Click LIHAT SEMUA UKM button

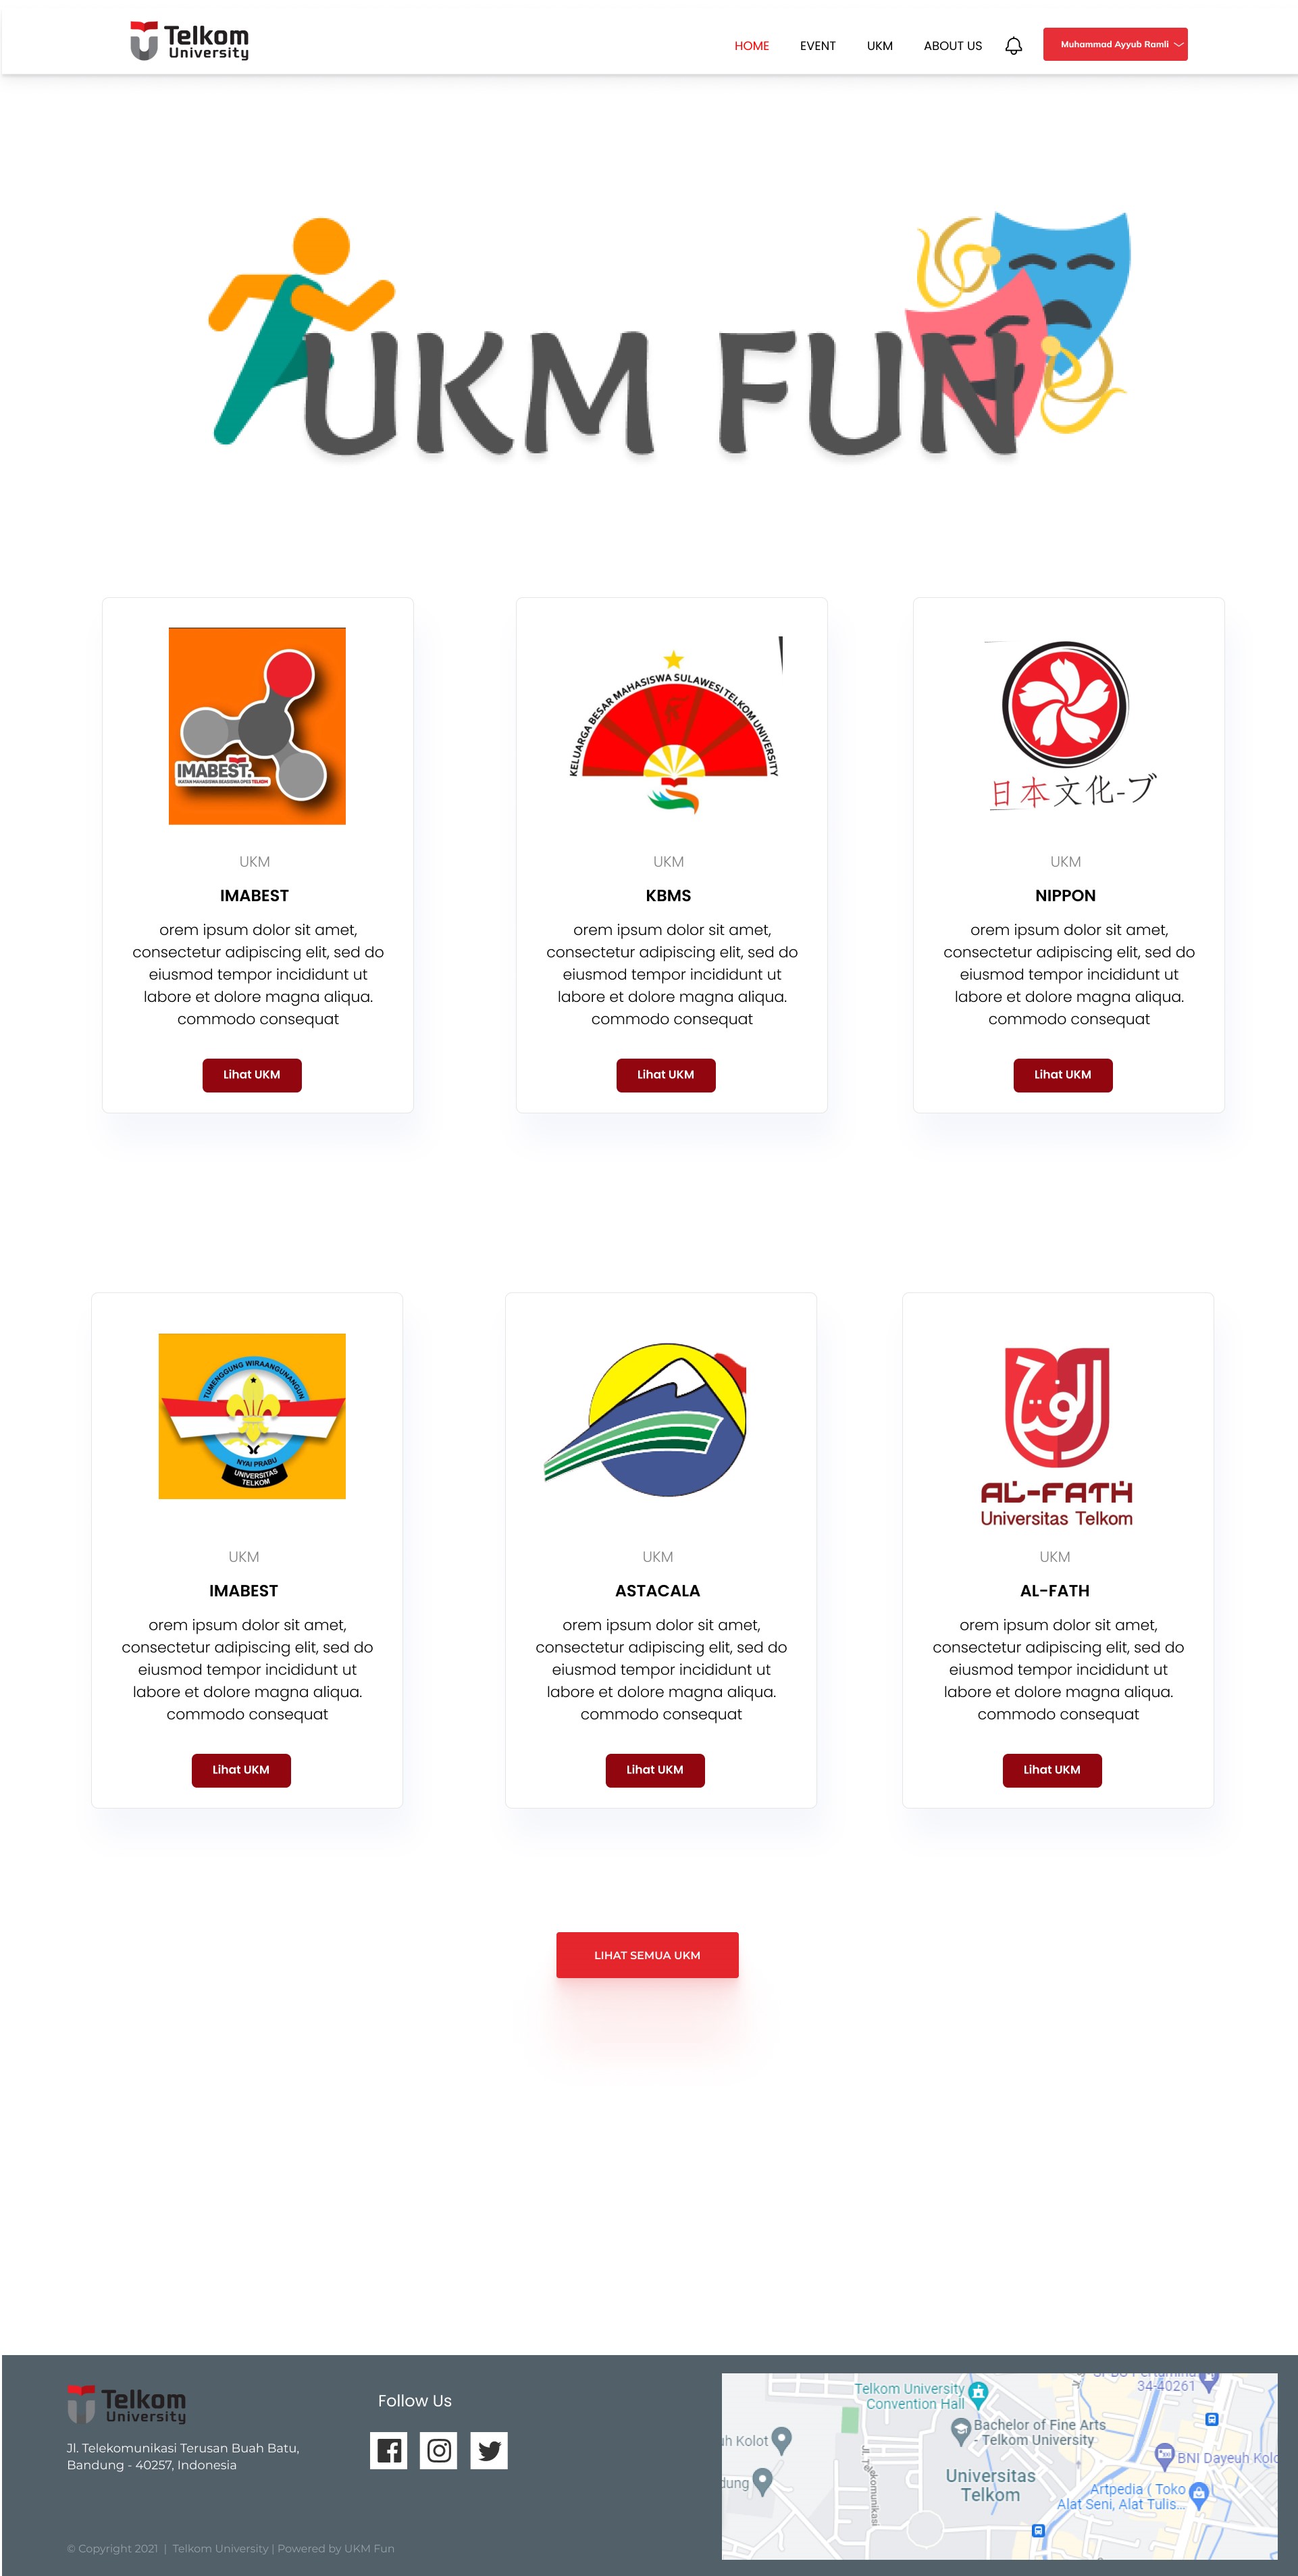coord(647,1955)
